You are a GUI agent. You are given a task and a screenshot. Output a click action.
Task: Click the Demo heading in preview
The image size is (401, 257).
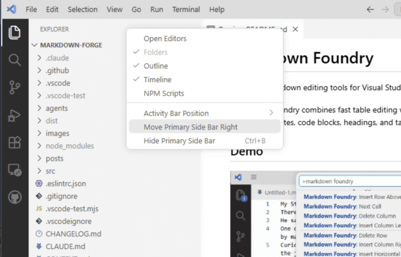pyautogui.click(x=246, y=152)
